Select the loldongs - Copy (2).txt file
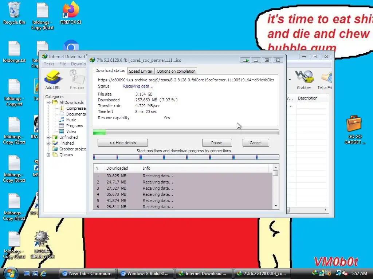 click(14, 130)
